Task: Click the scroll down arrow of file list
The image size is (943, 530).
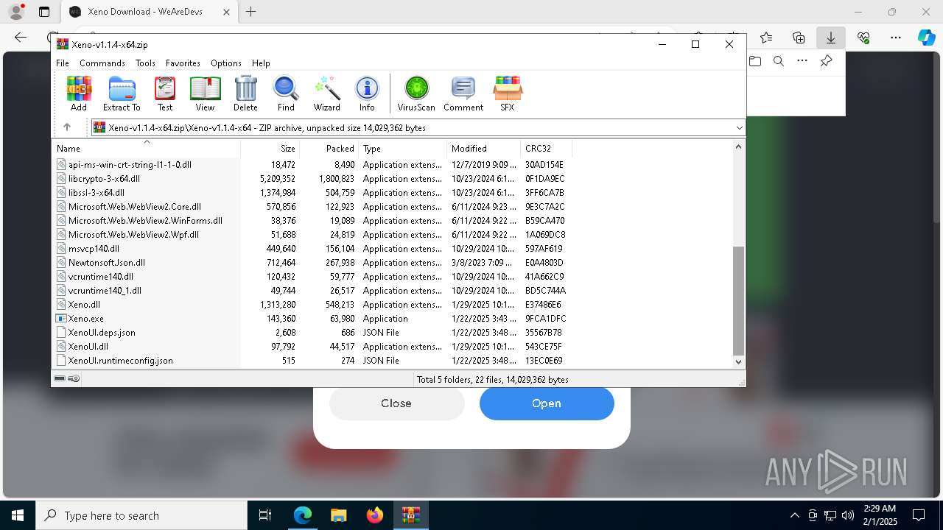Action: tap(739, 361)
